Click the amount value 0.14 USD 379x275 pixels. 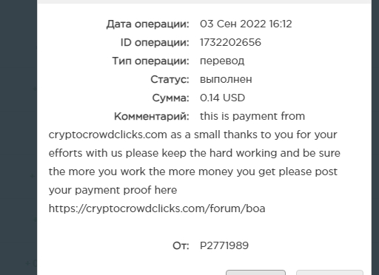pyautogui.click(x=222, y=98)
